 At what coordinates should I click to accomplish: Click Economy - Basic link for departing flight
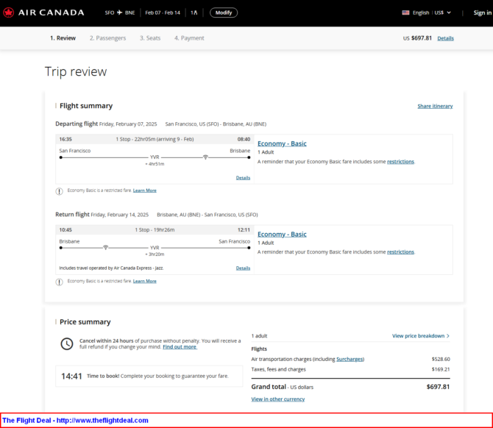[x=282, y=143]
